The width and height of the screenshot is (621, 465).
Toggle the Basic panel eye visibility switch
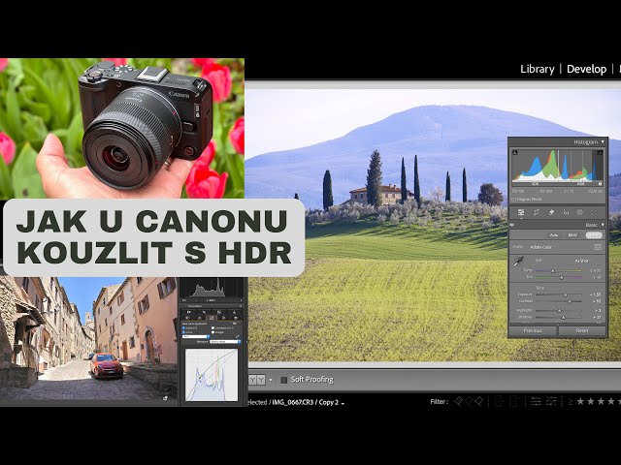[x=512, y=225]
